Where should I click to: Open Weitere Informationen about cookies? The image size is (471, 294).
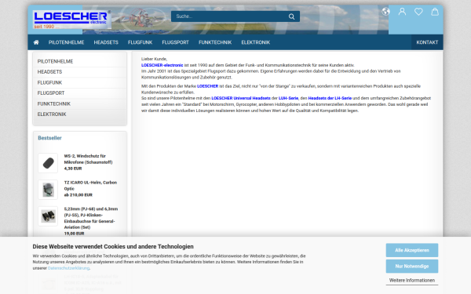click(412, 281)
